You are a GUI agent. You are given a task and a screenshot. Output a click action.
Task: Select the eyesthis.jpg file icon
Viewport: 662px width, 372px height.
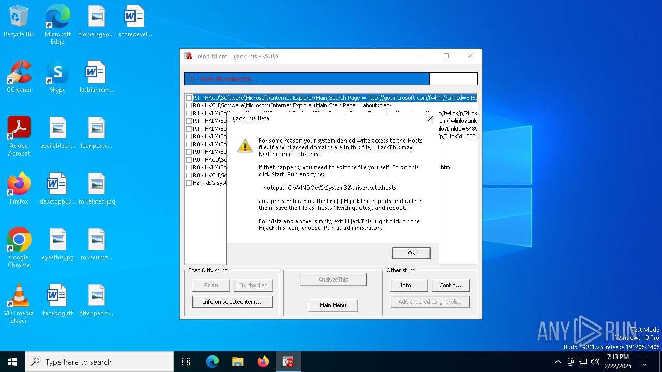[x=57, y=245]
